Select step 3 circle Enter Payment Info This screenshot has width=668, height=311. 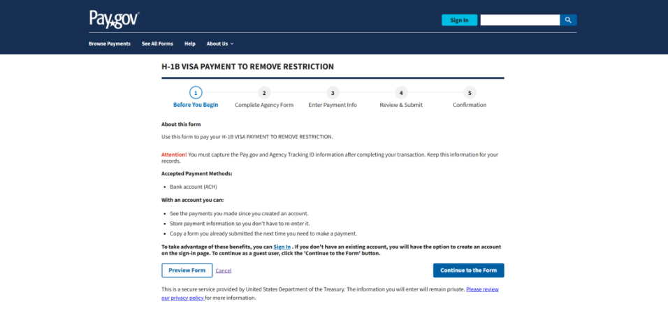pos(333,92)
